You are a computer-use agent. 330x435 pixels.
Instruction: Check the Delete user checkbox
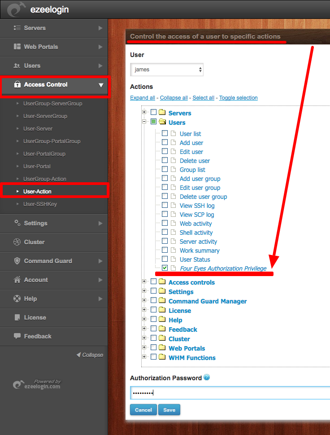click(165, 160)
